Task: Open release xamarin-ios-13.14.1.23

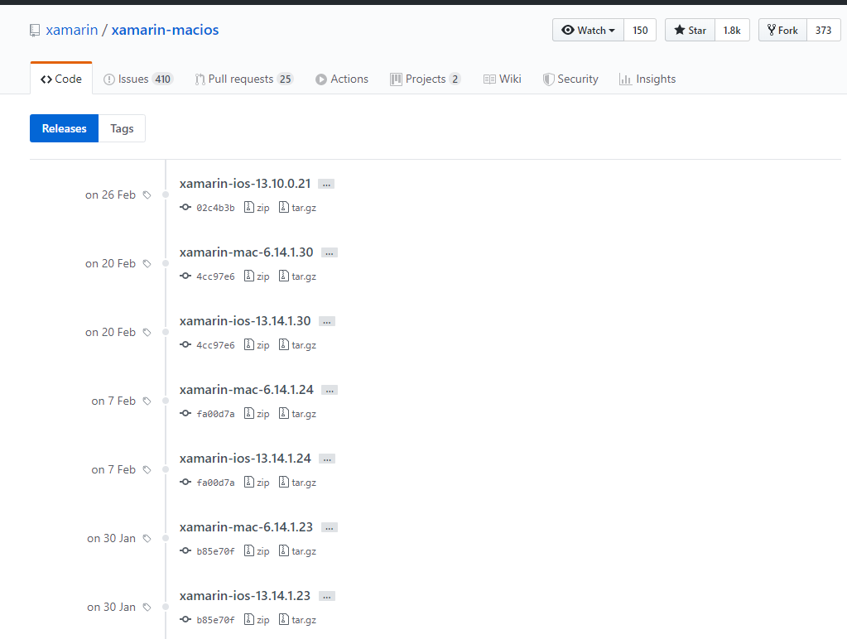Action: (245, 595)
